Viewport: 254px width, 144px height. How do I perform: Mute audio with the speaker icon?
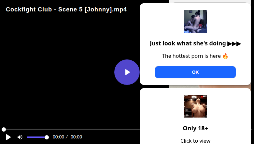(20, 137)
